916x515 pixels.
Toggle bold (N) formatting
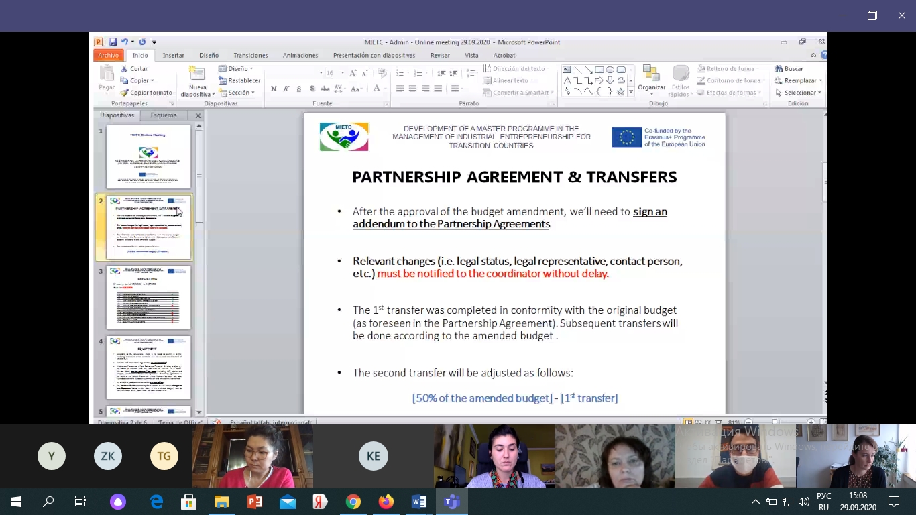(274, 89)
